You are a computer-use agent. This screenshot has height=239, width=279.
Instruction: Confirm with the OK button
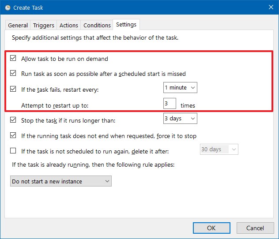tap(211, 228)
